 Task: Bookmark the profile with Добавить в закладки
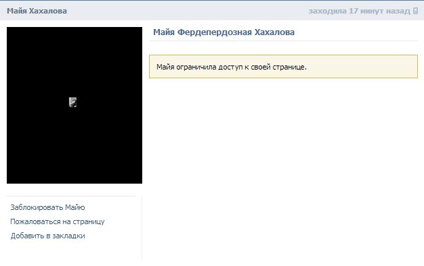47,236
